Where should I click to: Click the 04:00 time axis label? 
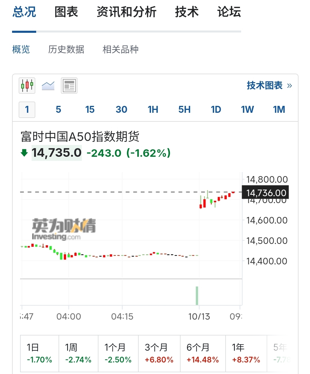coord(69,317)
